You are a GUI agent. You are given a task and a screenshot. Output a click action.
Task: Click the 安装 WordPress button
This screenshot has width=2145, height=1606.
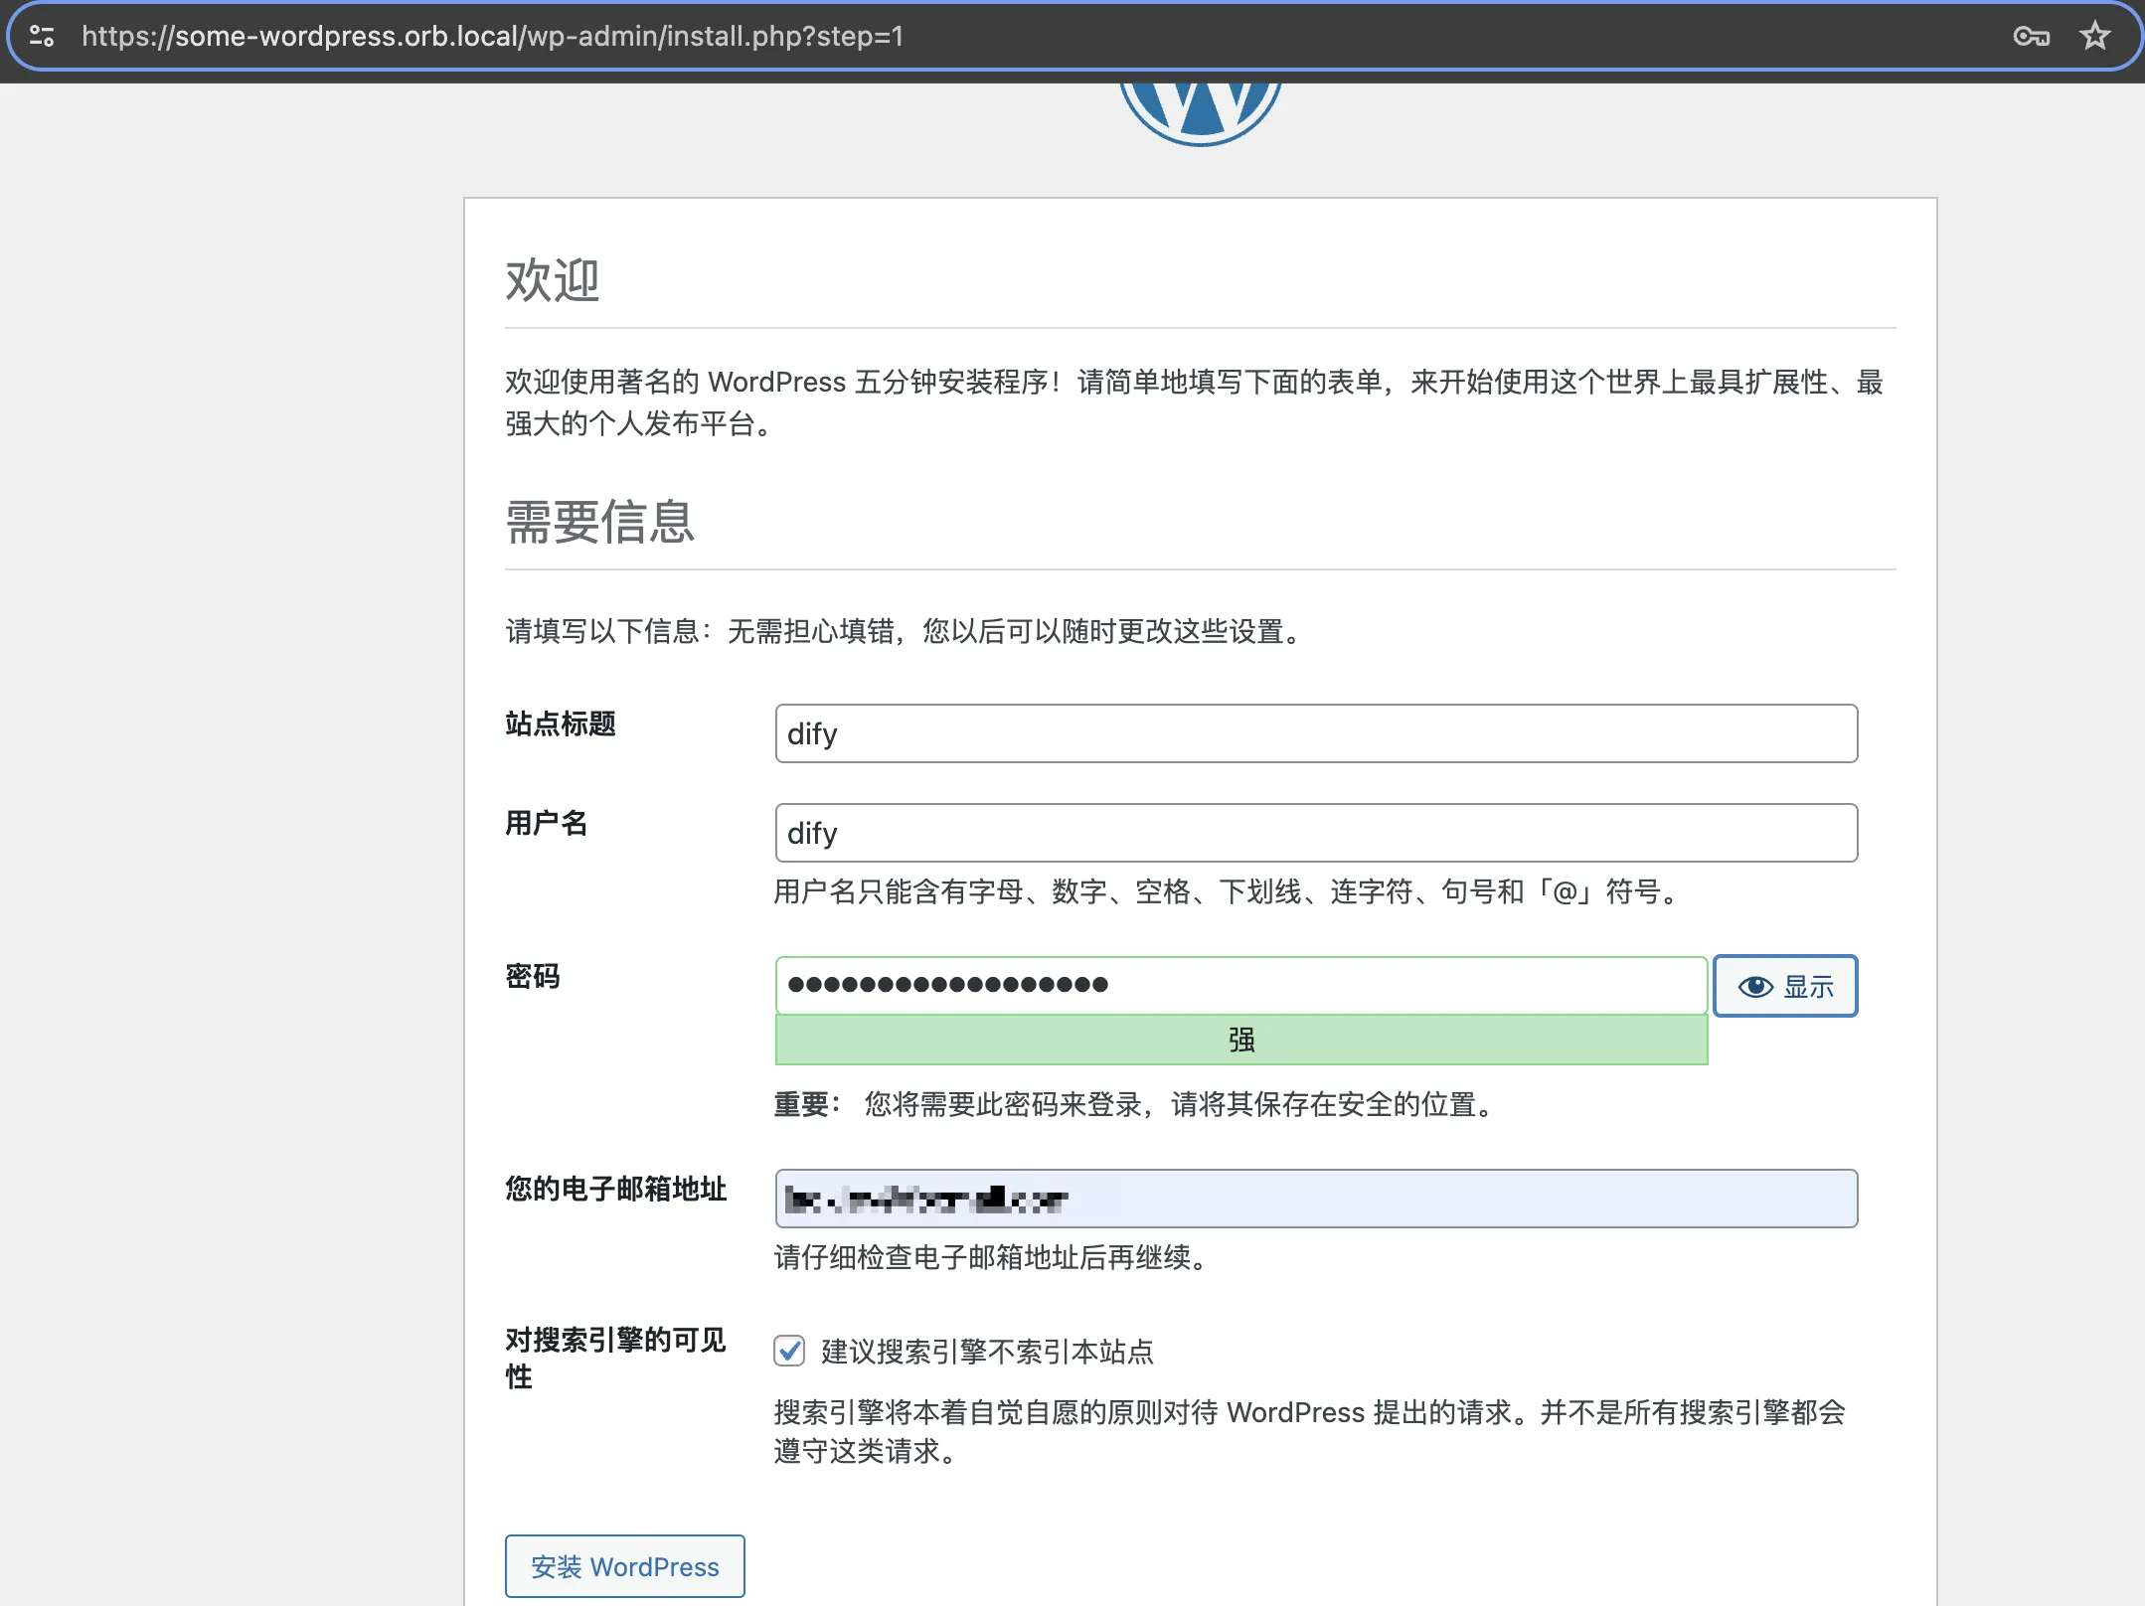[624, 1566]
